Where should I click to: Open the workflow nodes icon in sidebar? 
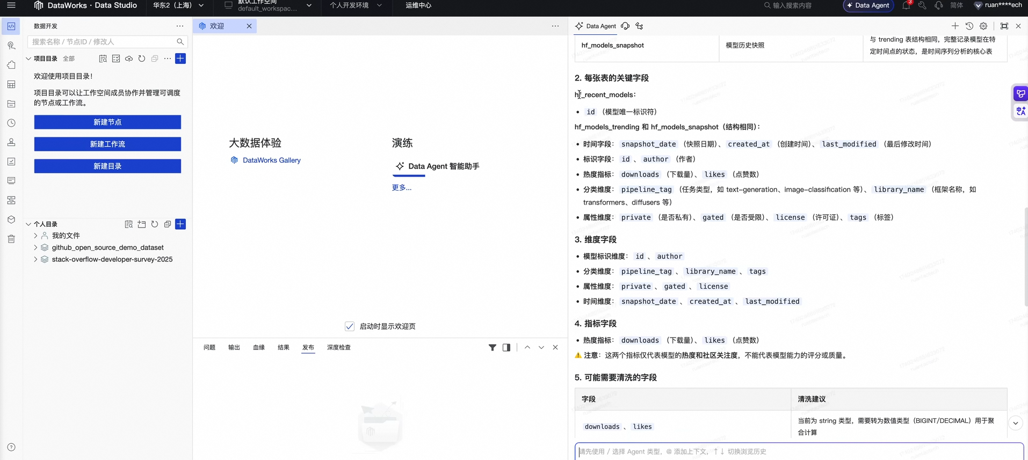[11, 200]
